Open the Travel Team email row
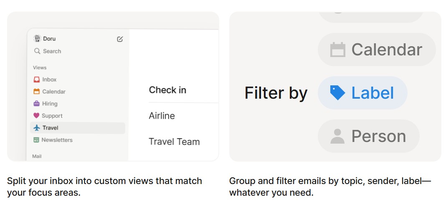The height and width of the screenshot is (209, 446). pos(174,142)
